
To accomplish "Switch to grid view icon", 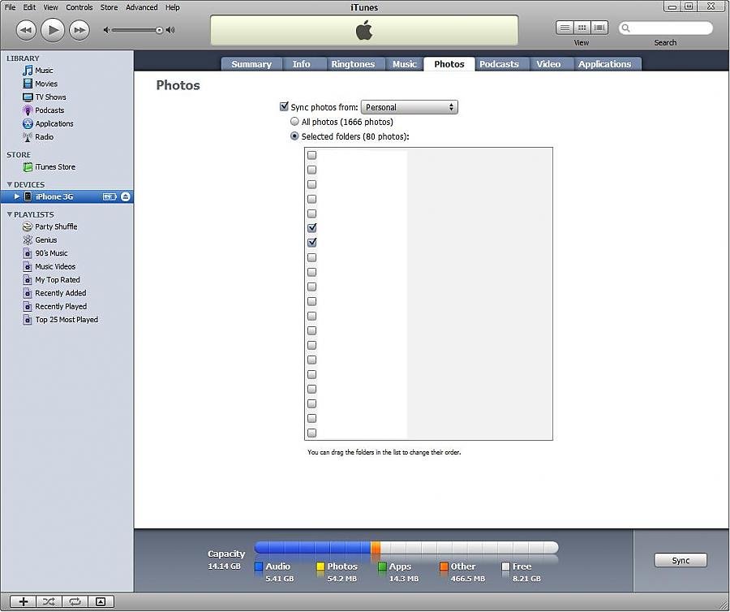I will click(x=582, y=28).
